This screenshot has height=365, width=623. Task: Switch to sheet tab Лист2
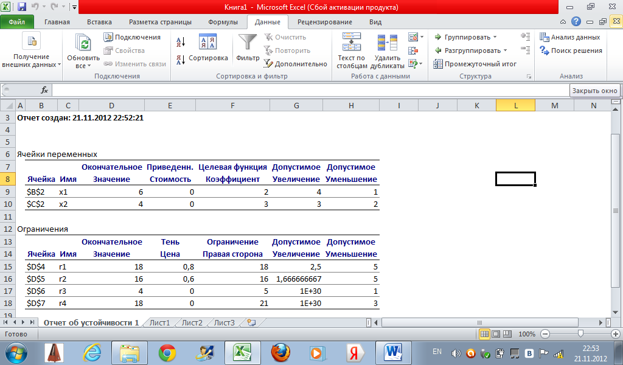click(192, 322)
